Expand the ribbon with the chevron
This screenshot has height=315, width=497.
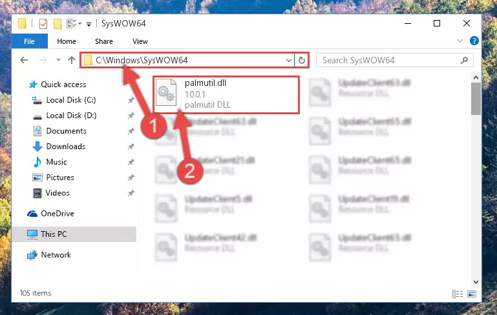click(460, 41)
